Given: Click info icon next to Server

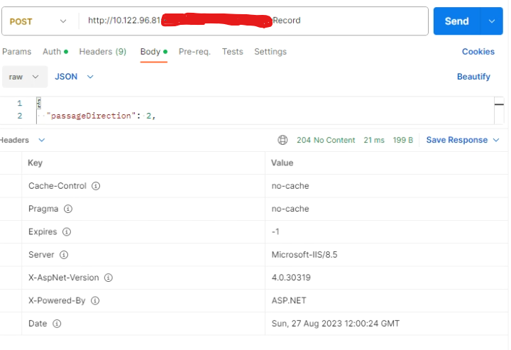Looking at the screenshot, I should [64, 255].
